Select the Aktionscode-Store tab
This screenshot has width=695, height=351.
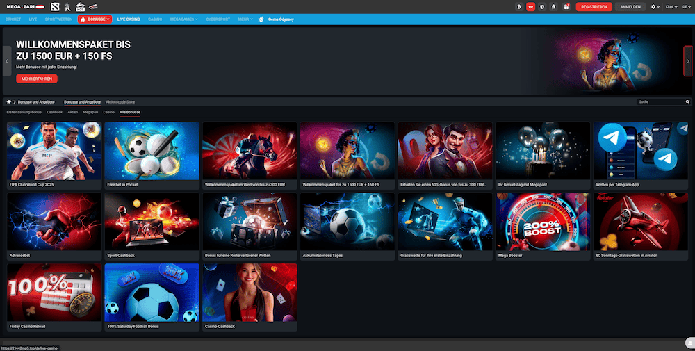pos(120,102)
